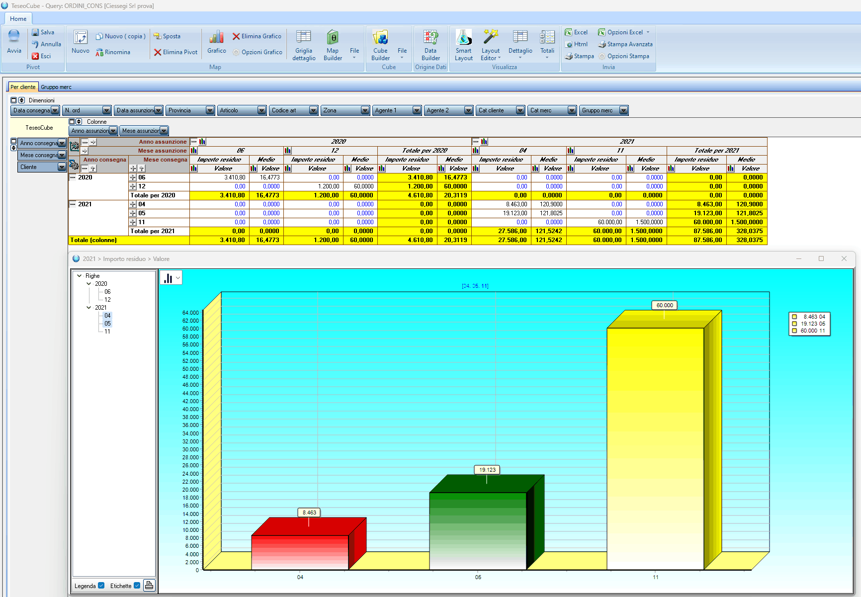The image size is (861, 597).
Task: Toggle the 60.000 11 legend checkbox
Action: [794, 331]
